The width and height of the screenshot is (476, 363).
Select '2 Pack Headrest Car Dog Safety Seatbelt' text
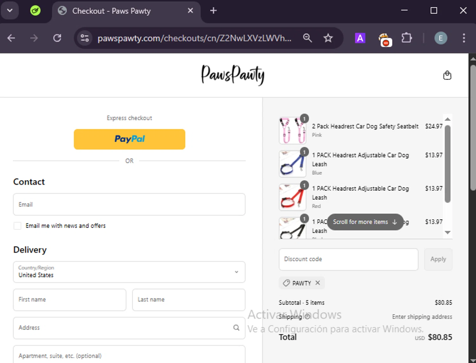[x=365, y=126]
